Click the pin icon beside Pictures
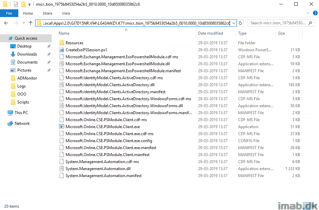 coord(49,70)
